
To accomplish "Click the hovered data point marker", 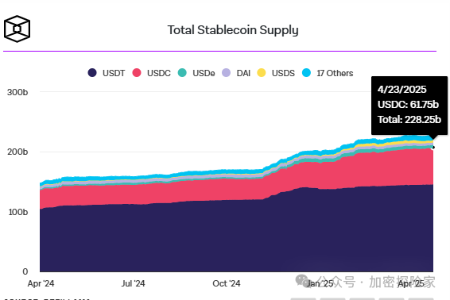I will [433, 148].
